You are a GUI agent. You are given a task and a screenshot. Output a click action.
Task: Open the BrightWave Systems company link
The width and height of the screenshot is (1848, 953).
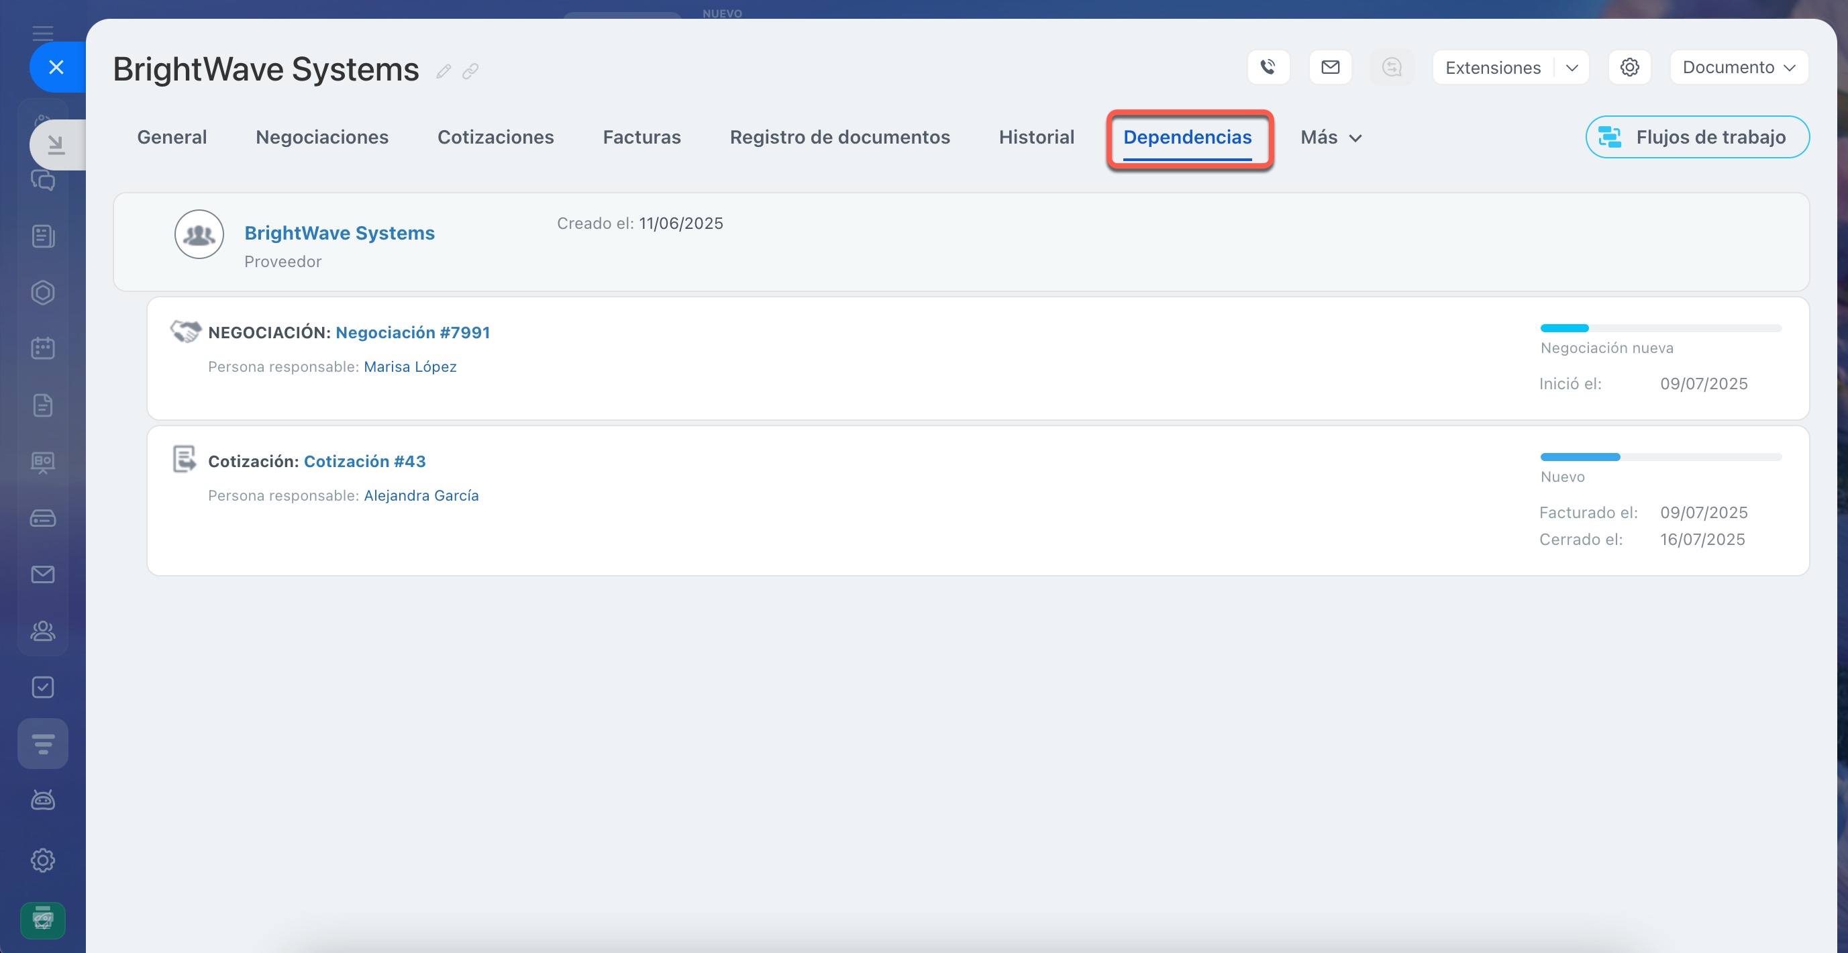click(340, 234)
